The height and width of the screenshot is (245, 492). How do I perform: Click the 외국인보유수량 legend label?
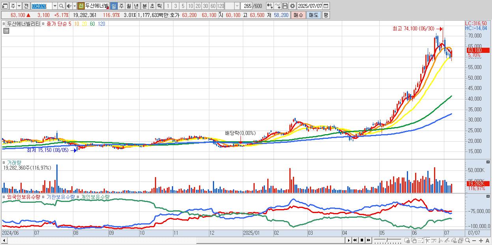click(24, 196)
